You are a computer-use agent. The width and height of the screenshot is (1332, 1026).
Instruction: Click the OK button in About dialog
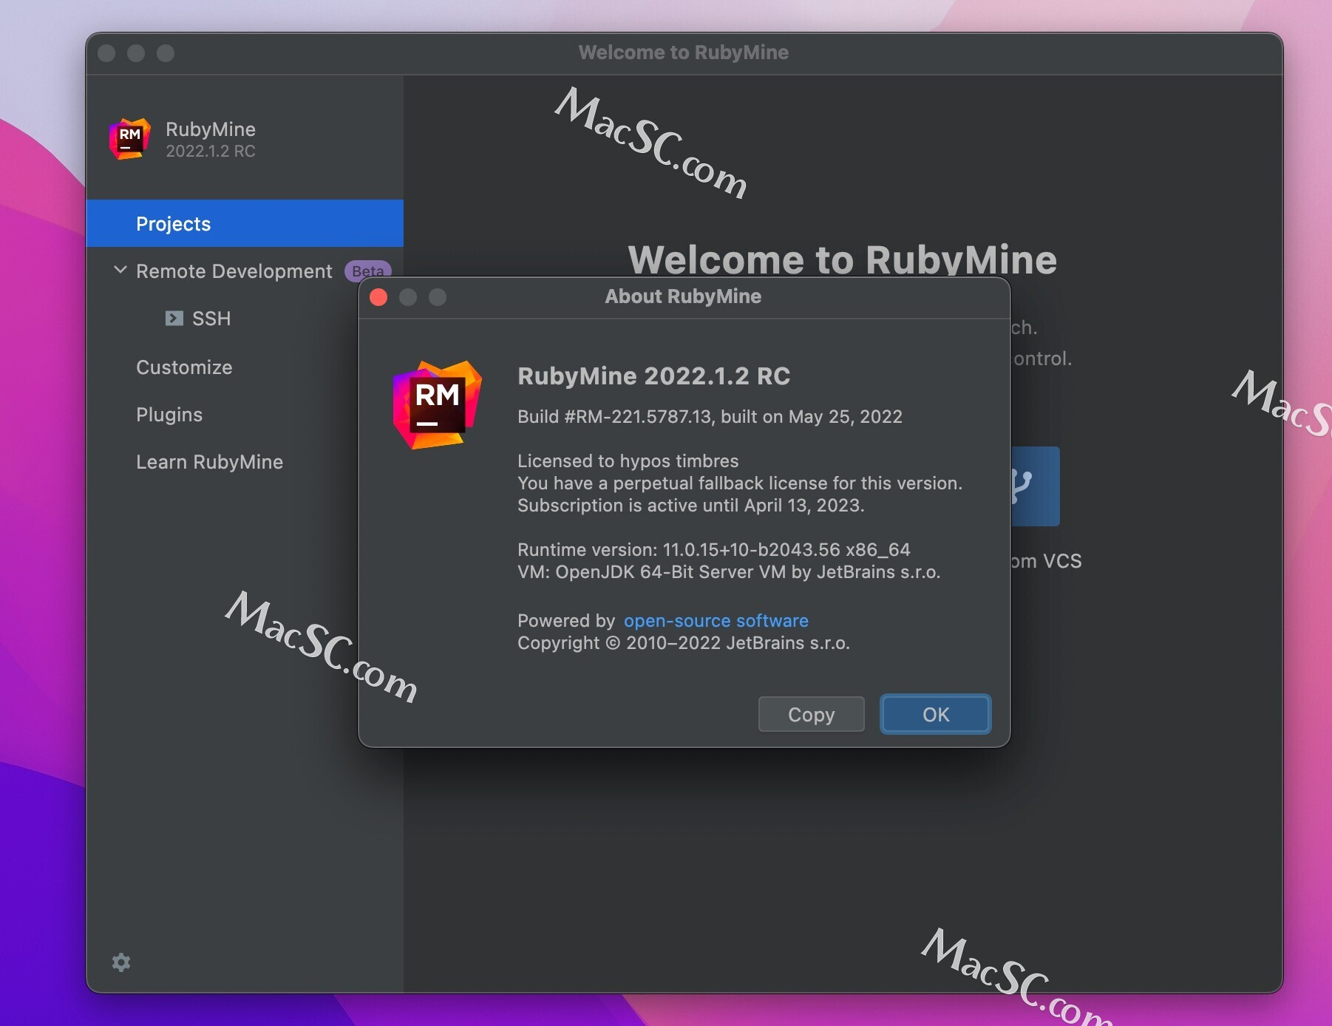tap(935, 714)
